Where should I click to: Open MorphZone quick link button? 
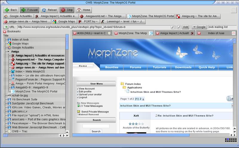[151, 16]
